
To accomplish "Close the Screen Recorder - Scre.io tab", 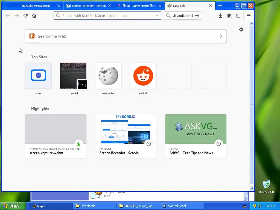I will click(109, 6).
